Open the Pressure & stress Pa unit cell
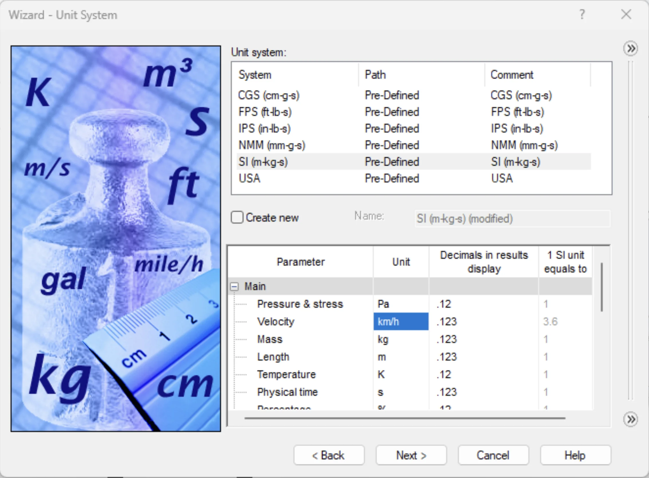Image resolution: width=649 pixels, height=478 pixels. 401,304
